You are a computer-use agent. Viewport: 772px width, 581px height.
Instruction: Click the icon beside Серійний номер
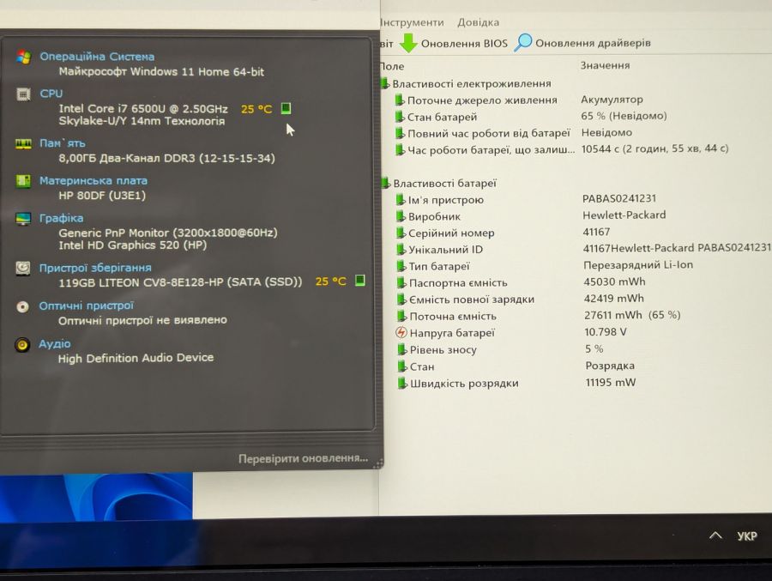point(401,233)
